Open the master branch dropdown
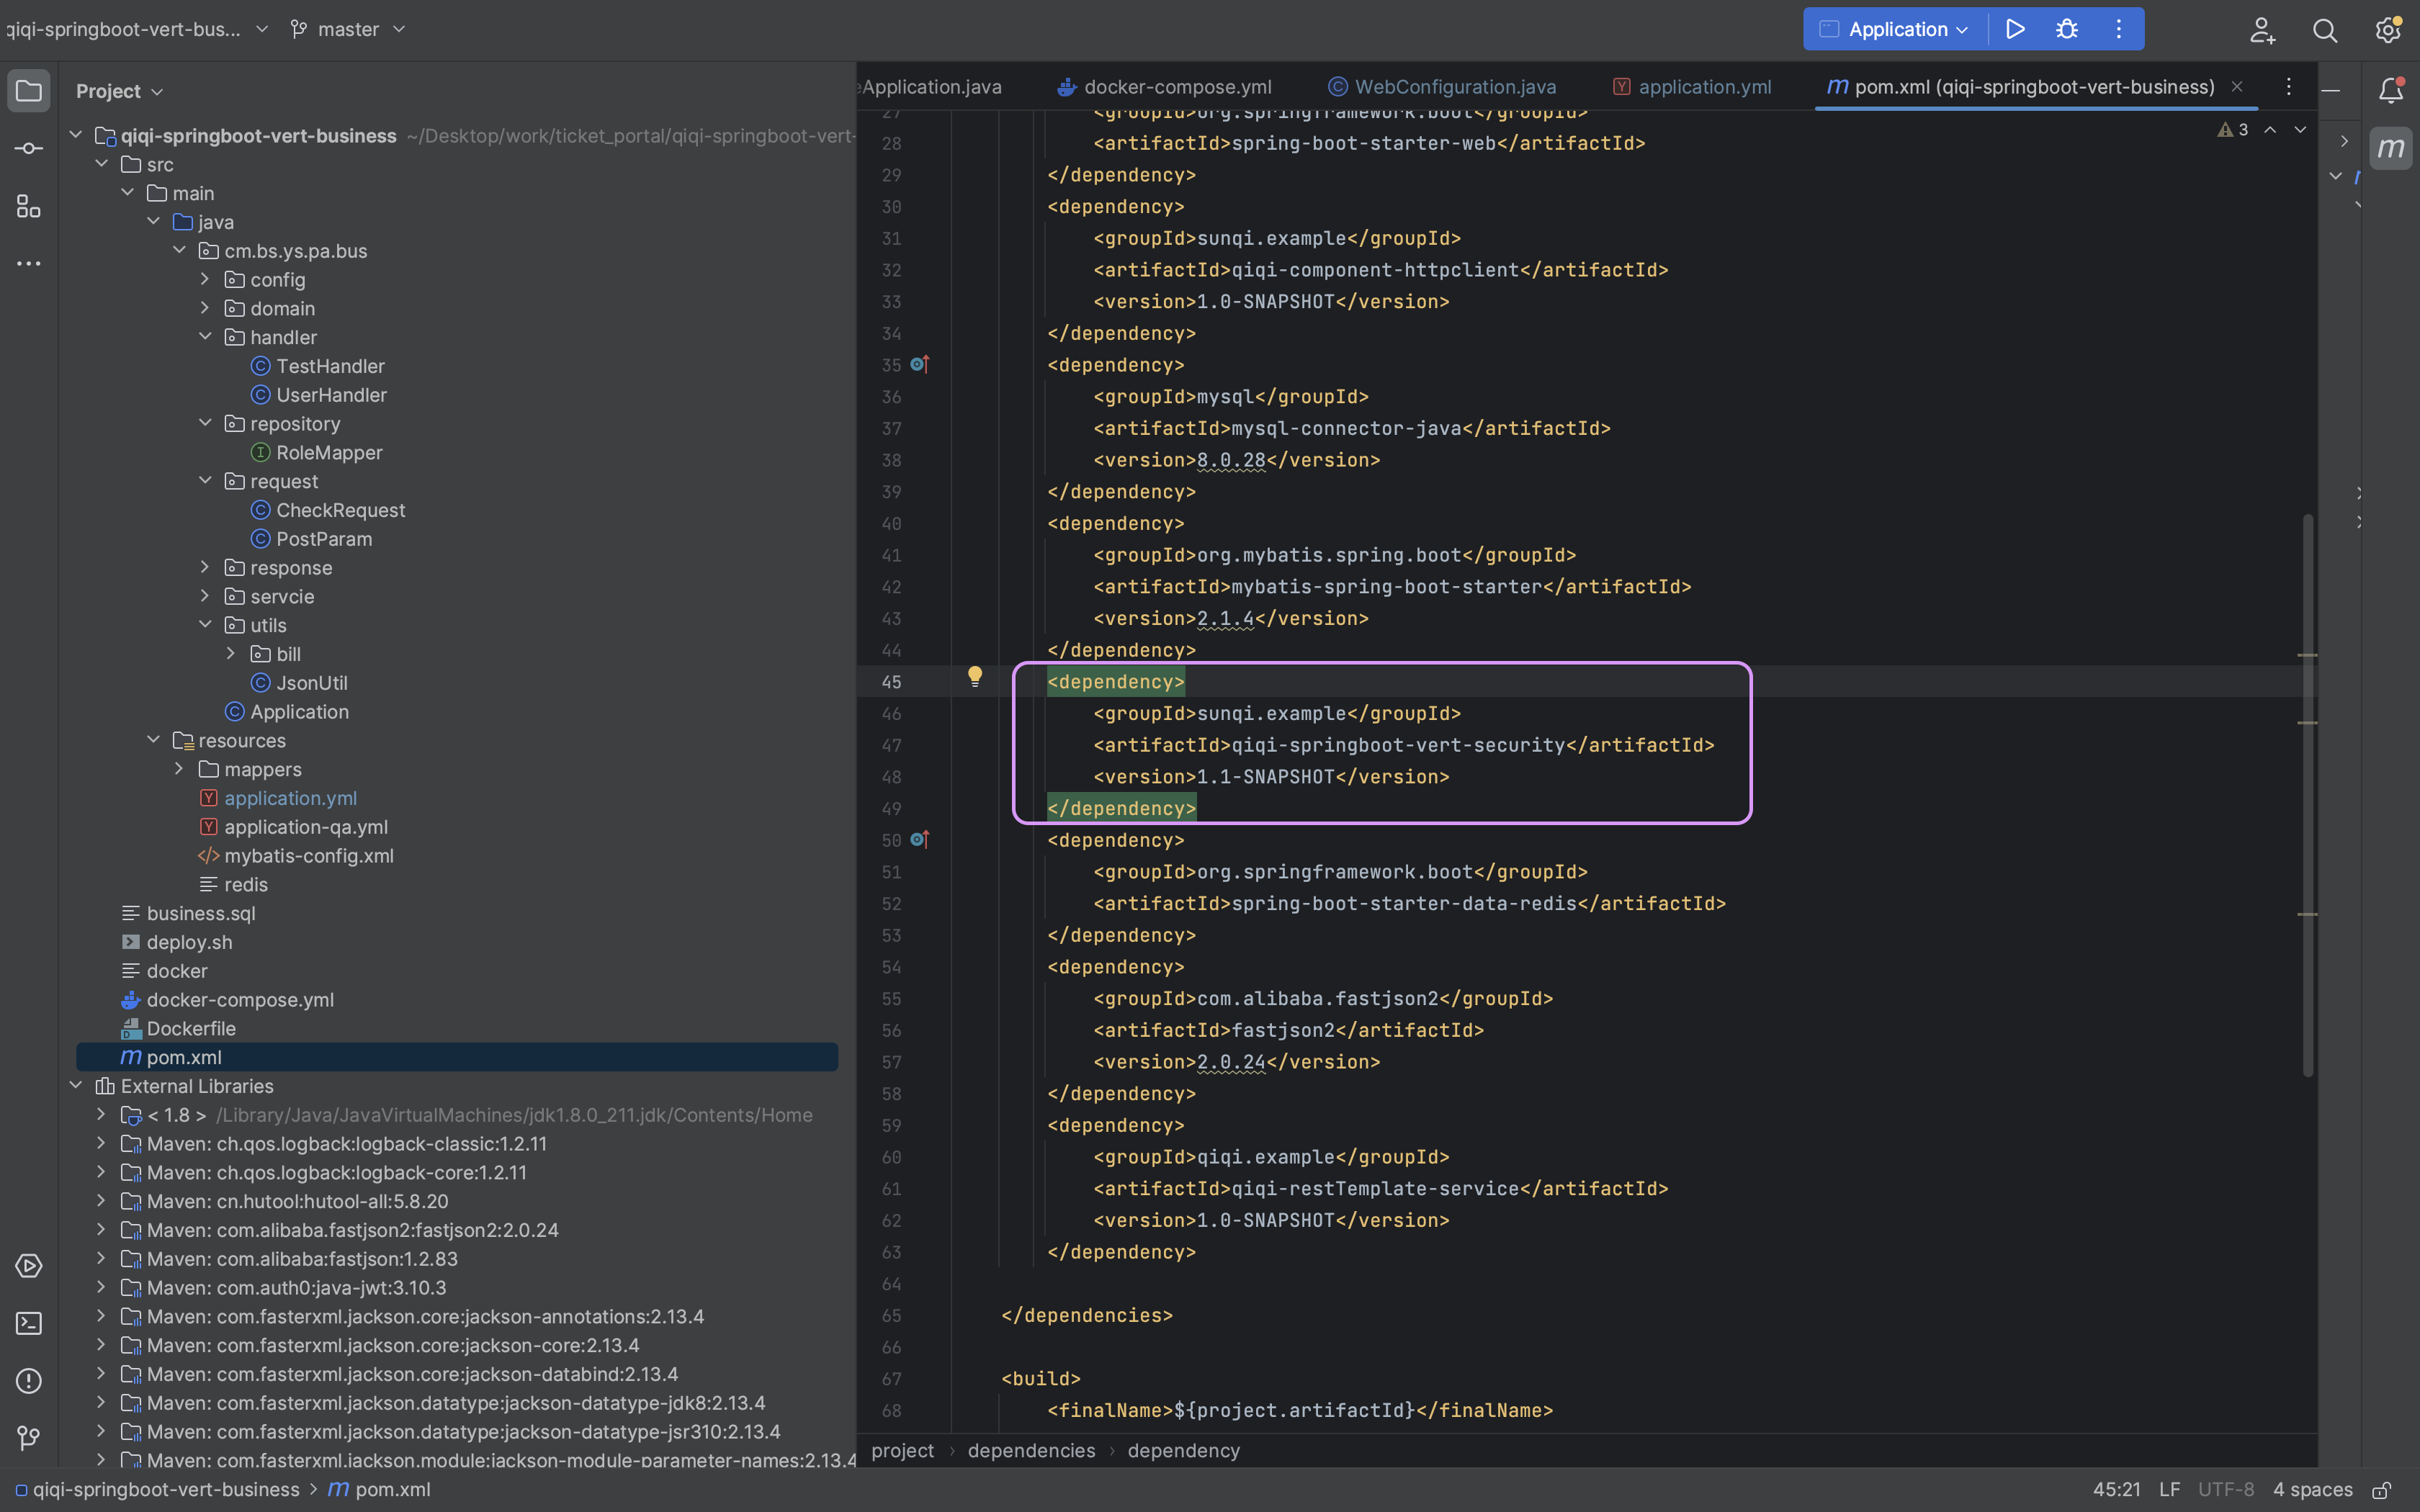The height and width of the screenshot is (1512, 2420). (347, 29)
